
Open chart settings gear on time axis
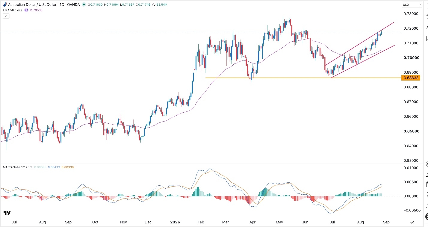coord(412,222)
